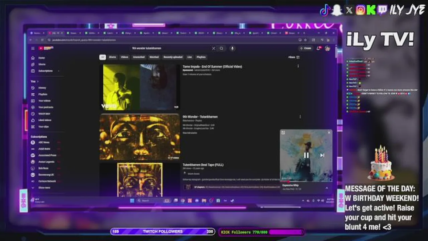Screen dimensions: 428x241
Task: Seek on mini player progress bar
Action: pos(306,181)
